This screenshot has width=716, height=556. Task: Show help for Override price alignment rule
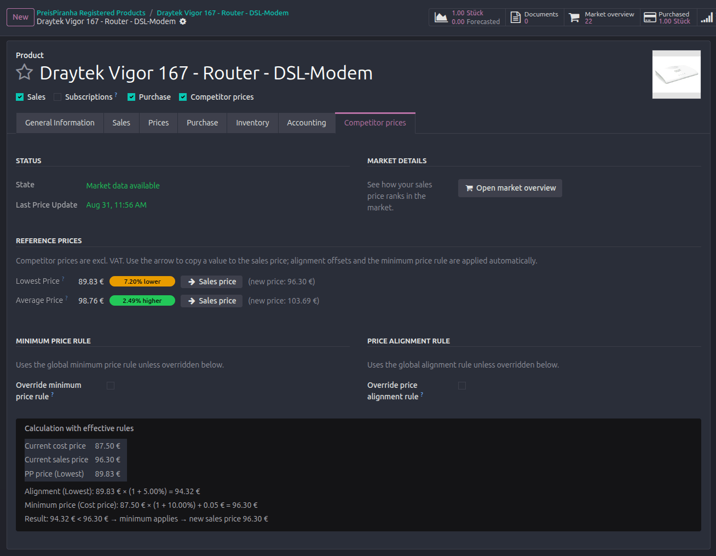tap(422, 394)
